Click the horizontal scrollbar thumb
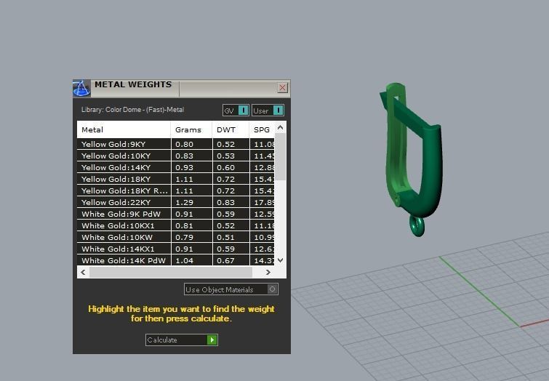The width and height of the screenshot is (549, 381). point(171,272)
